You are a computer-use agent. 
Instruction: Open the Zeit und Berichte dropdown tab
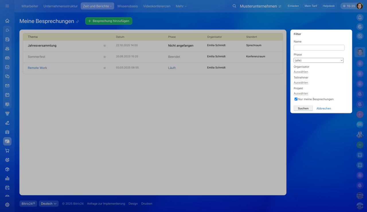pyautogui.click(x=97, y=6)
